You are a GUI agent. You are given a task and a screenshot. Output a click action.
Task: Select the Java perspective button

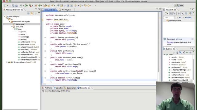pos(180,5)
